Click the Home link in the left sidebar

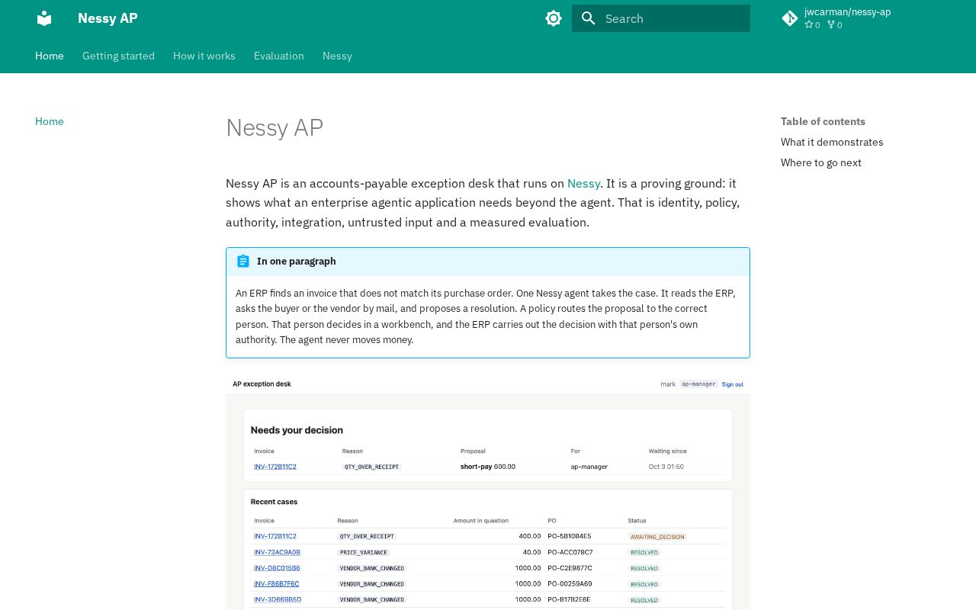[50, 121]
